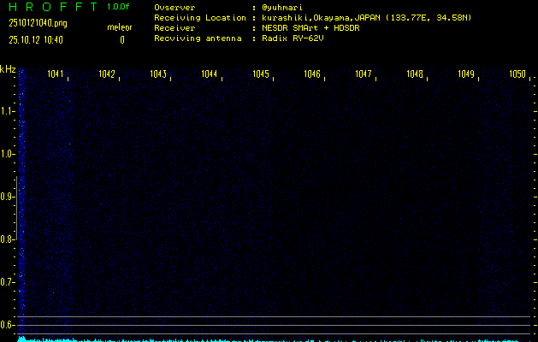Click the 0.6 frequency axis label
Screen dimensions: 538x342
(x=7, y=325)
